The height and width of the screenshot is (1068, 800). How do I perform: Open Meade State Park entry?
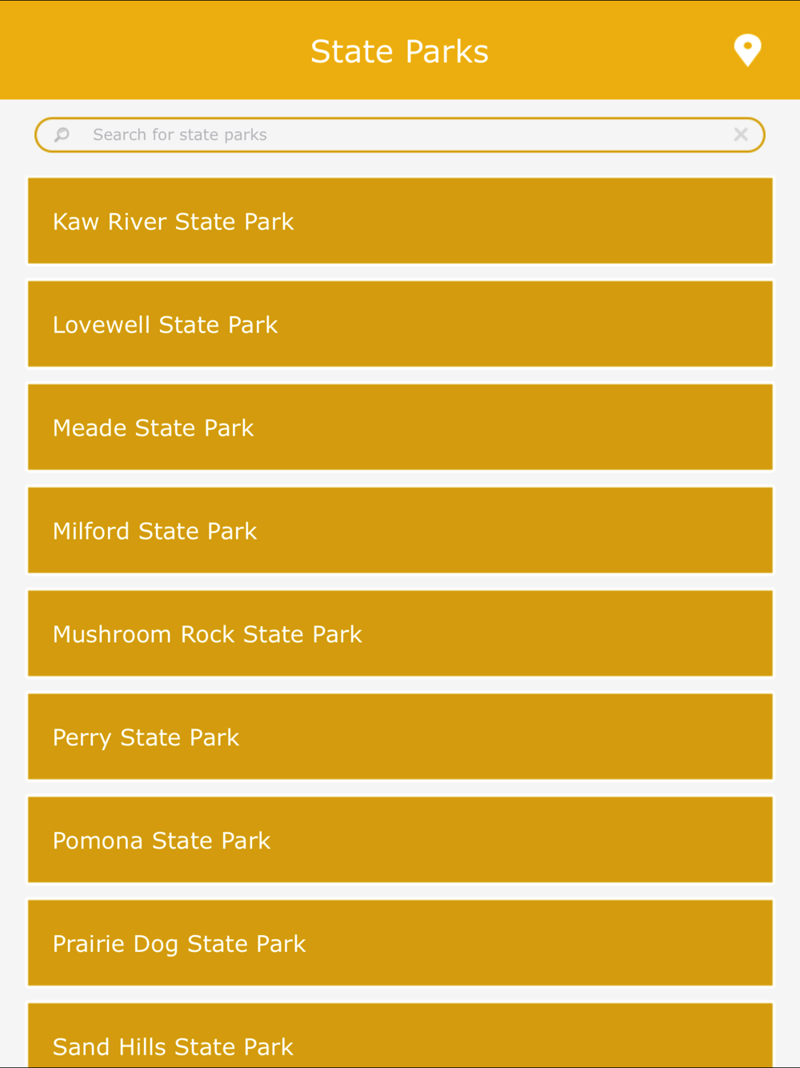[x=400, y=428]
